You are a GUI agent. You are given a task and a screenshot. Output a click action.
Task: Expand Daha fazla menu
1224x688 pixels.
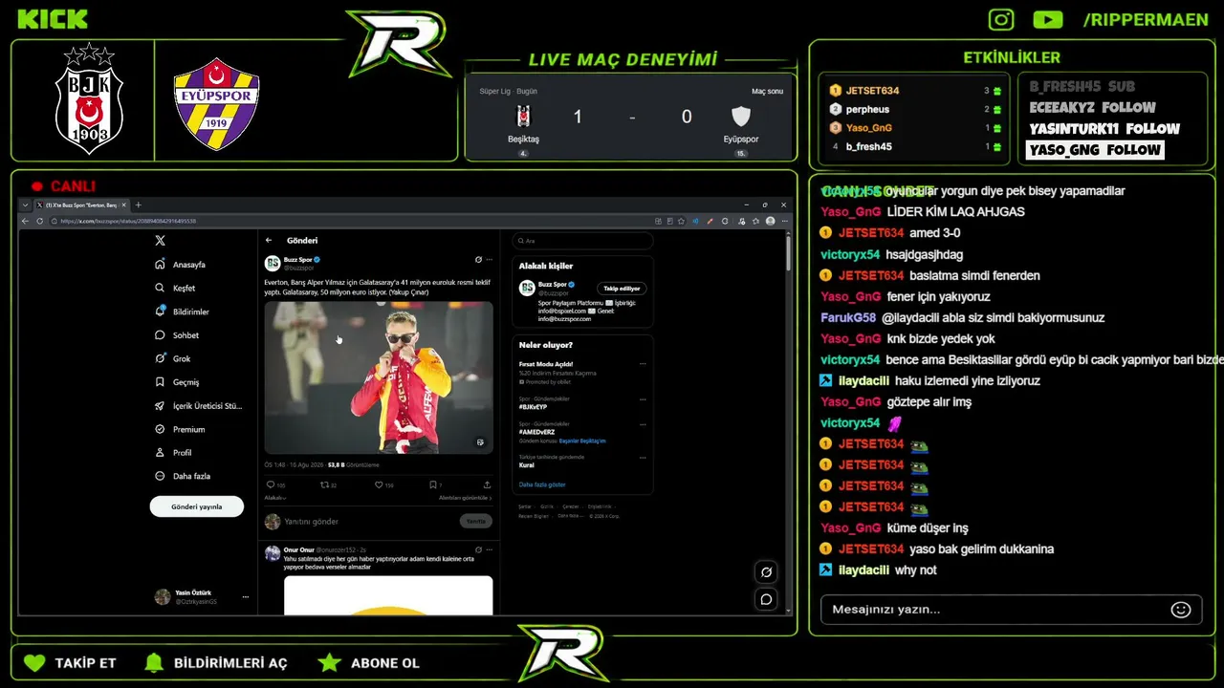(x=183, y=476)
